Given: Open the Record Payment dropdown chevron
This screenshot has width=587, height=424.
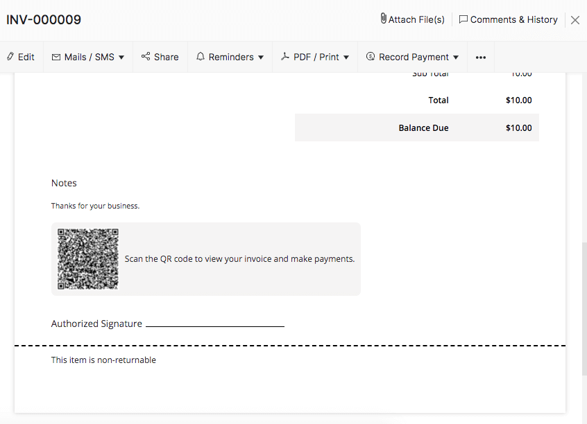Looking at the screenshot, I should 456,58.
